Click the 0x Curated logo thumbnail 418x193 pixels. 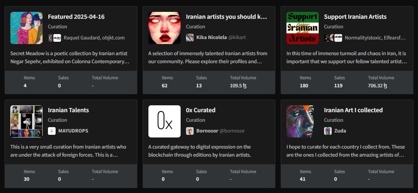point(165,121)
